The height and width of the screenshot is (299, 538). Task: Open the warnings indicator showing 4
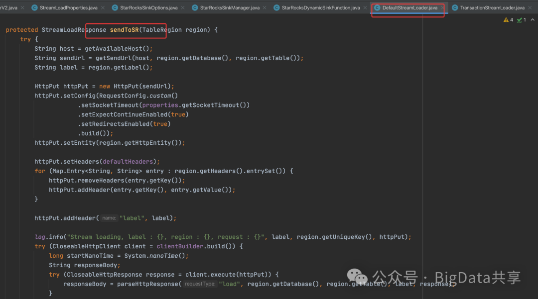[x=508, y=20]
